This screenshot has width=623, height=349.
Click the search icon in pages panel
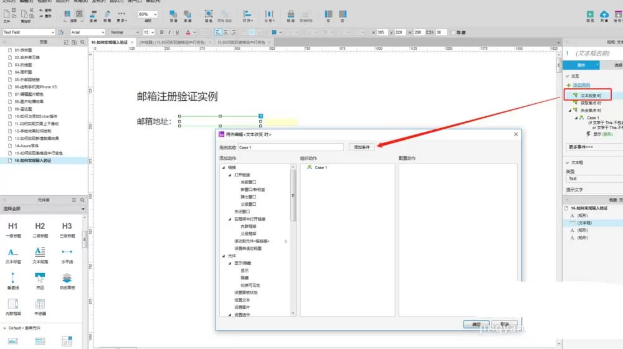pos(83,42)
